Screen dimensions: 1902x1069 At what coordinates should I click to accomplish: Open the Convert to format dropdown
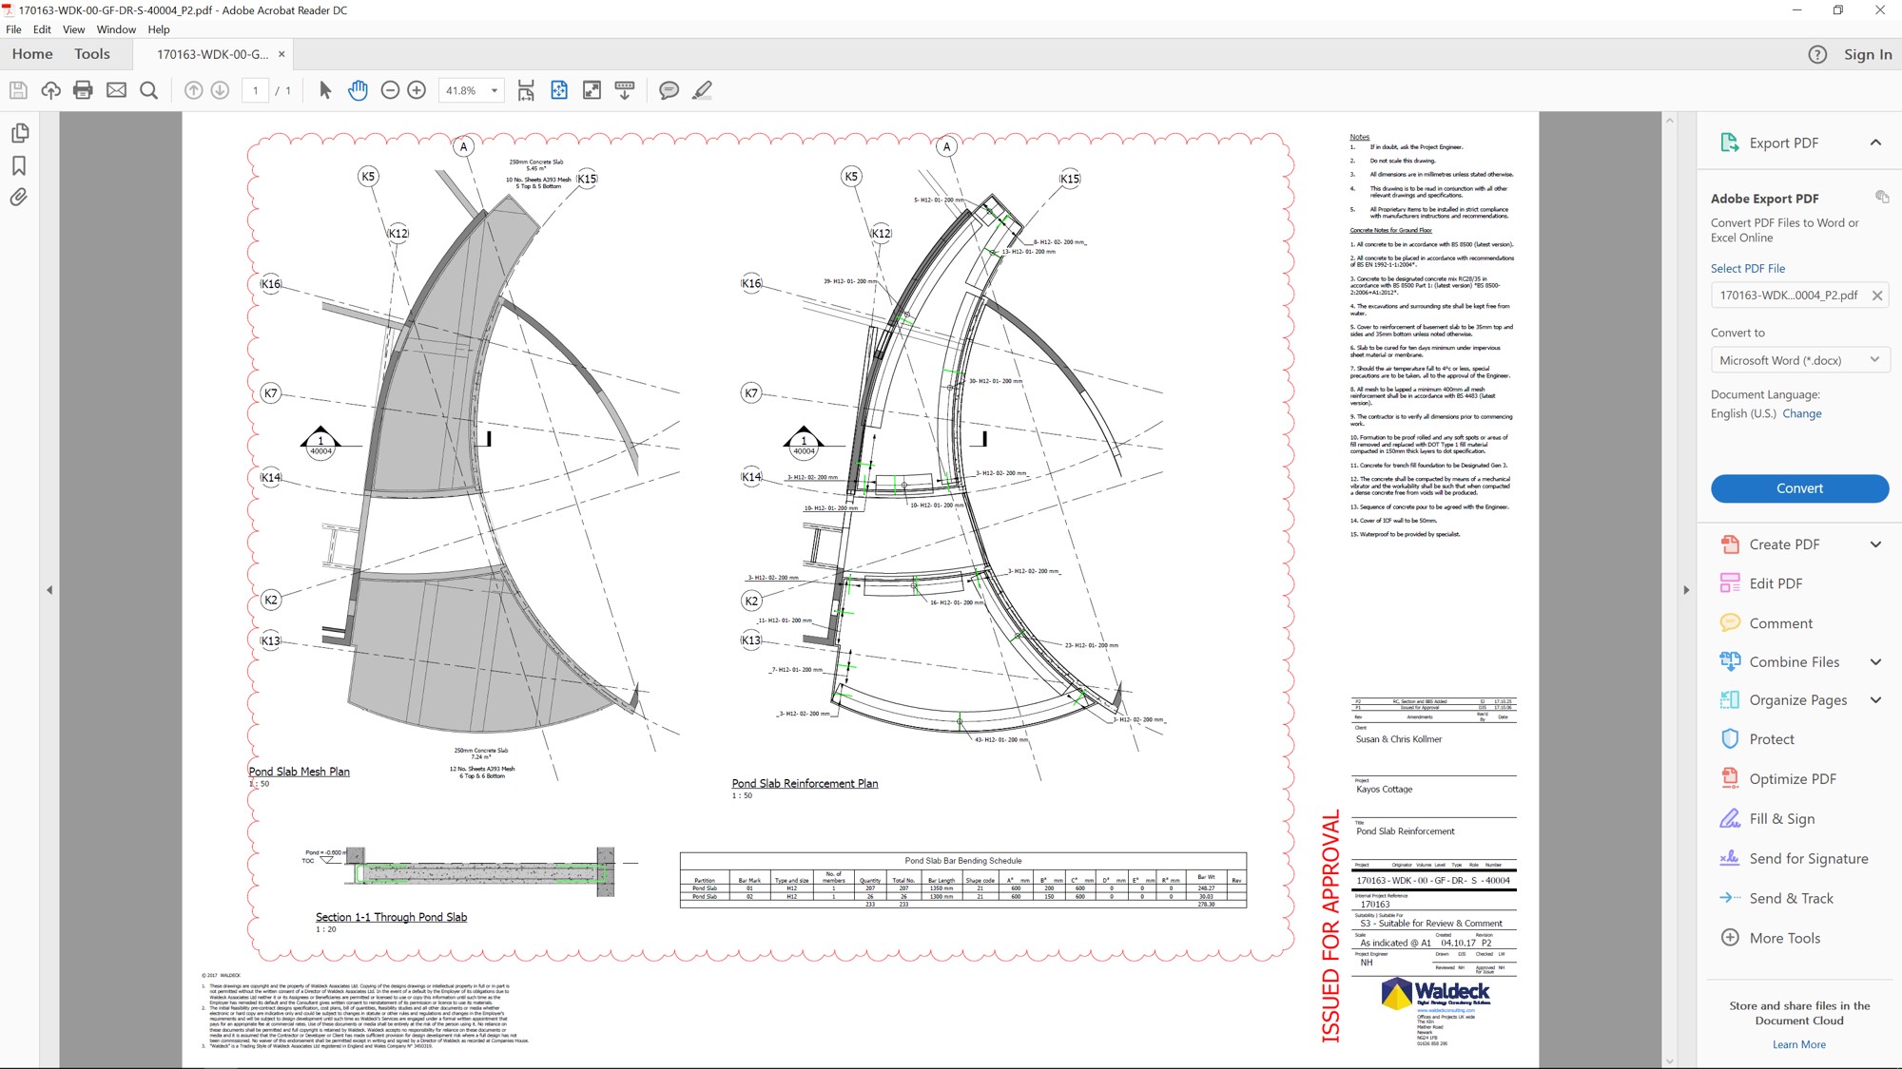point(1798,360)
